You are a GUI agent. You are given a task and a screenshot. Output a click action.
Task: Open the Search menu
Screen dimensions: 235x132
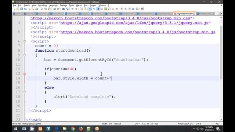pos(26,5)
